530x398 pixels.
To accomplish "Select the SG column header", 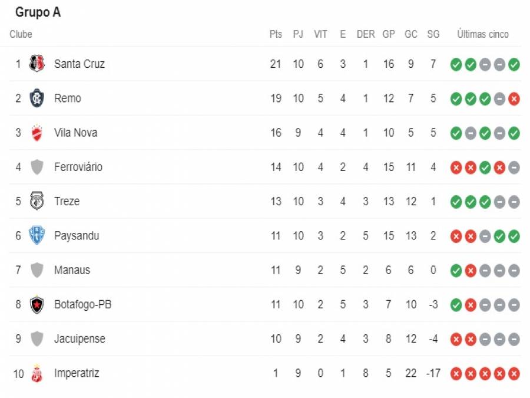I will point(433,34).
